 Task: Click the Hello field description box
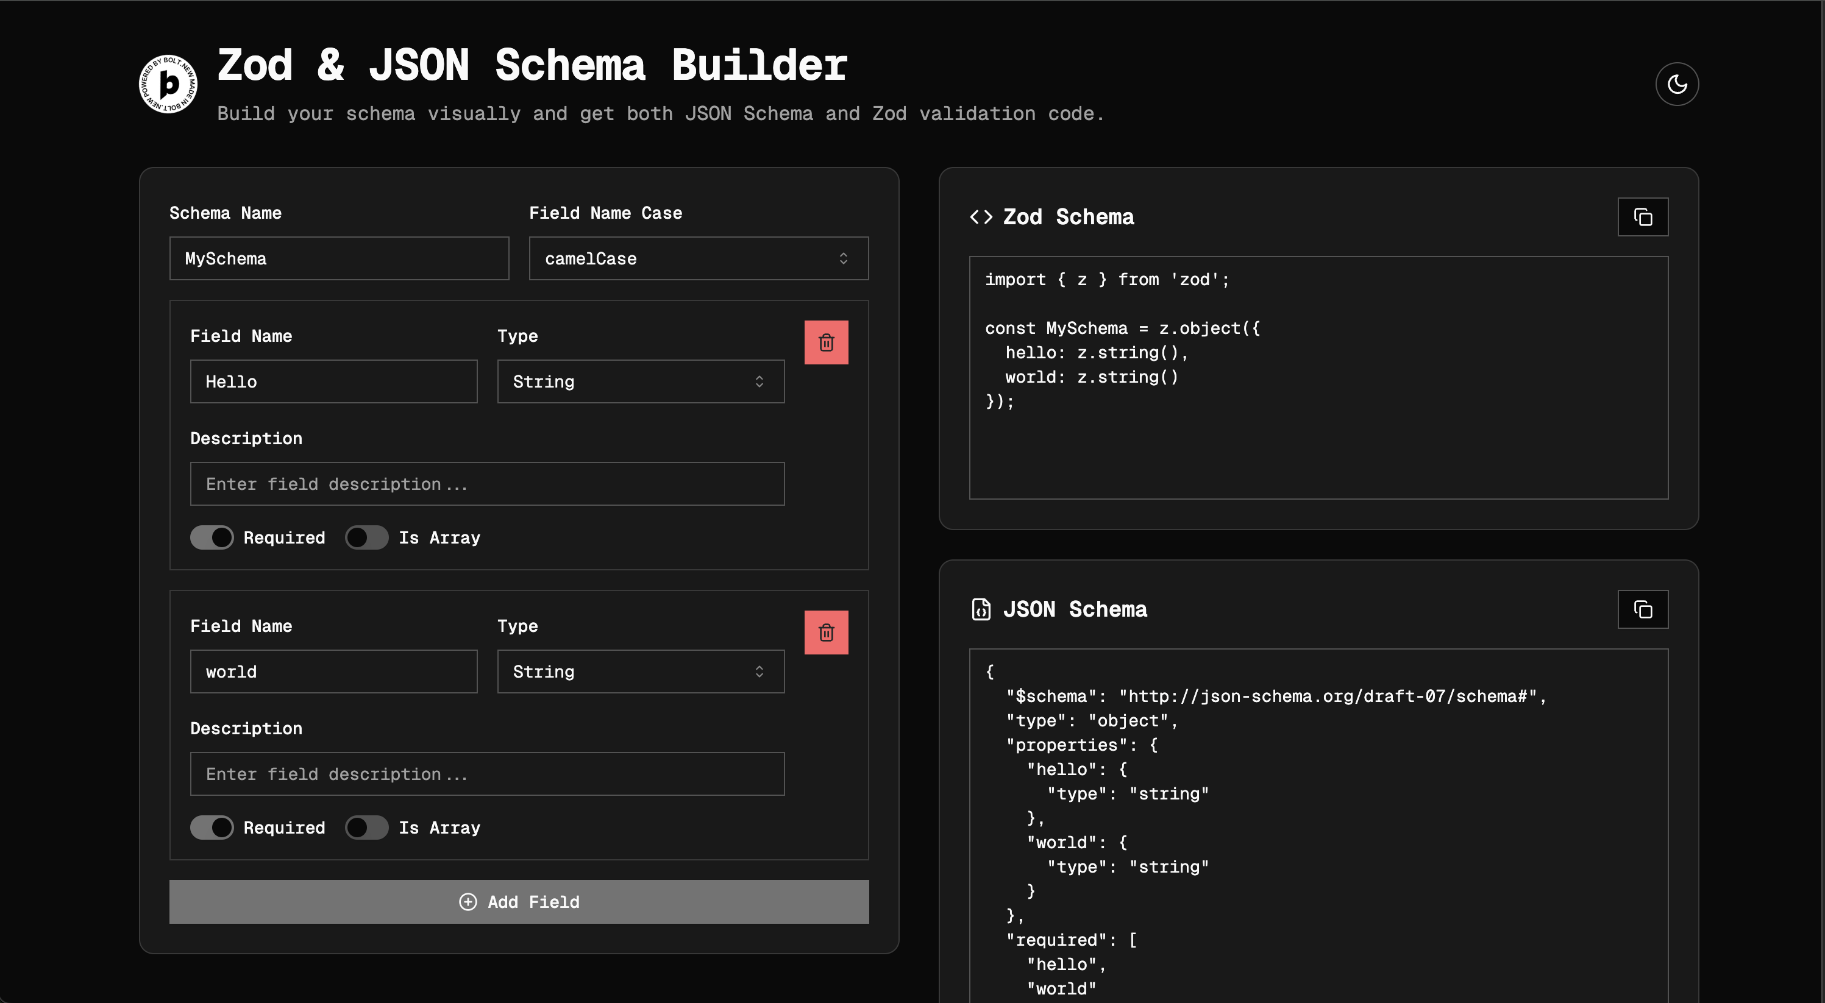(486, 484)
